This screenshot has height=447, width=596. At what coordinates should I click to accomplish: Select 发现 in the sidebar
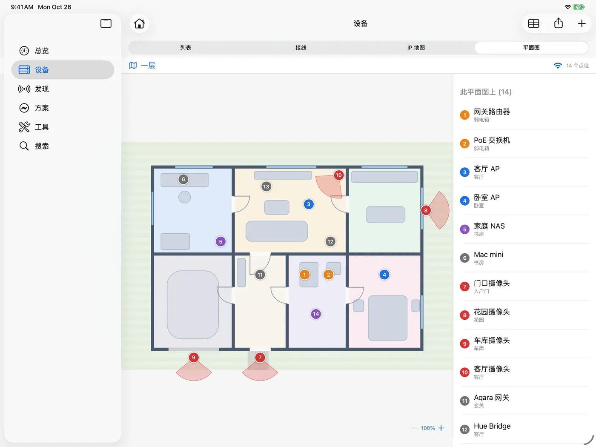[63, 89]
